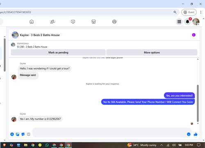Open the Friends tab icon
Image resolution: width=205 pixels, height=148 pixels.
(52, 22)
